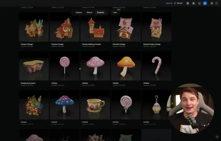Screen dimensions: 221x141
Task: Click the 3D box icon beside the gift
Action: click(194, 3)
